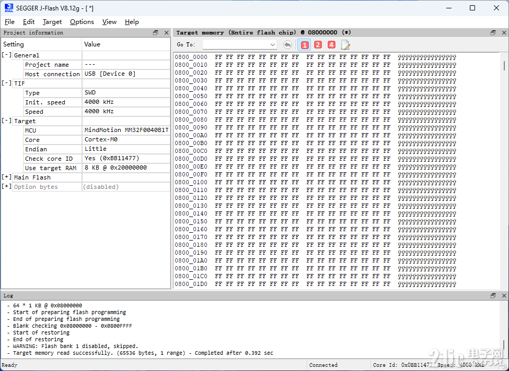Open the Options menu
The image size is (509, 371).
(82, 22)
